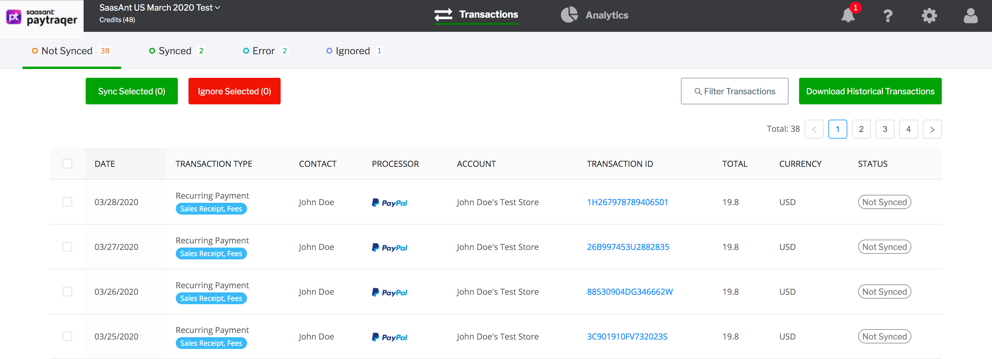Viewport: 992px width, 359px height.
Task: Click the Ignore Selected (0) button
Action: (x=234, y=91)
